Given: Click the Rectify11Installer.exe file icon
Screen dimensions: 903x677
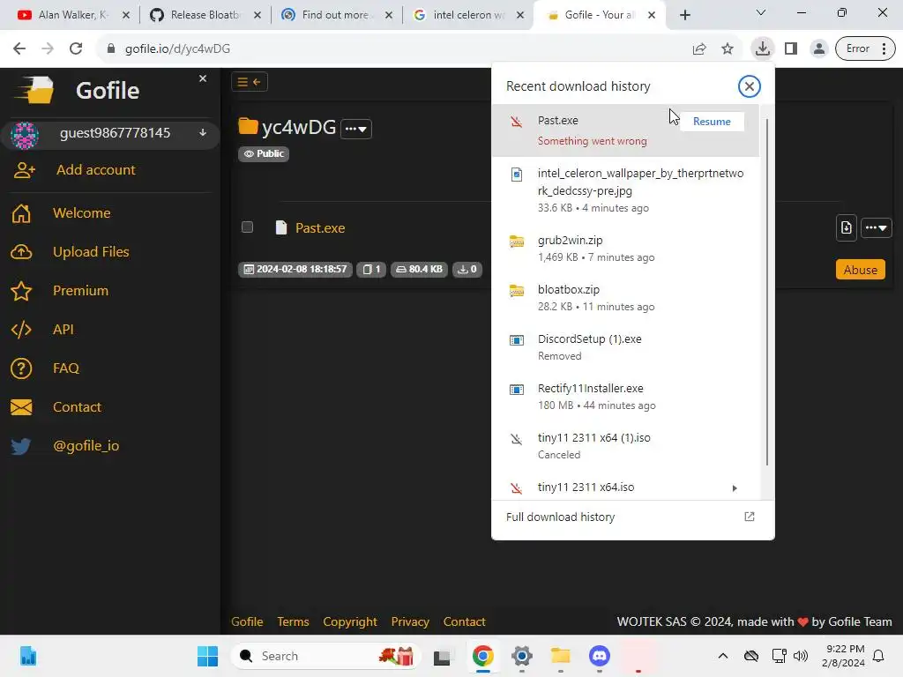Looking at the screenshot, I should coord(517,390).
